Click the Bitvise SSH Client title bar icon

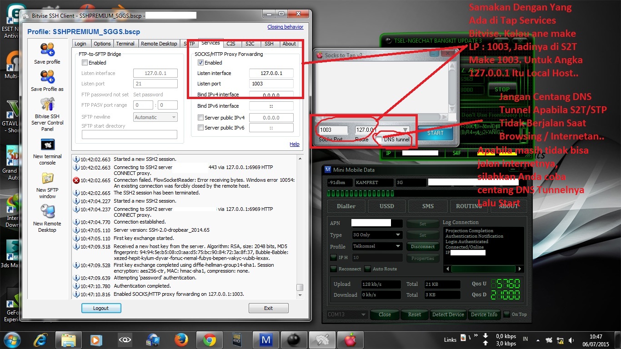pyautogui.click(x=26, y=15)
